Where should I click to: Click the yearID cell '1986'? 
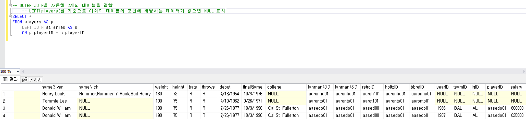(x=443, y=108)
